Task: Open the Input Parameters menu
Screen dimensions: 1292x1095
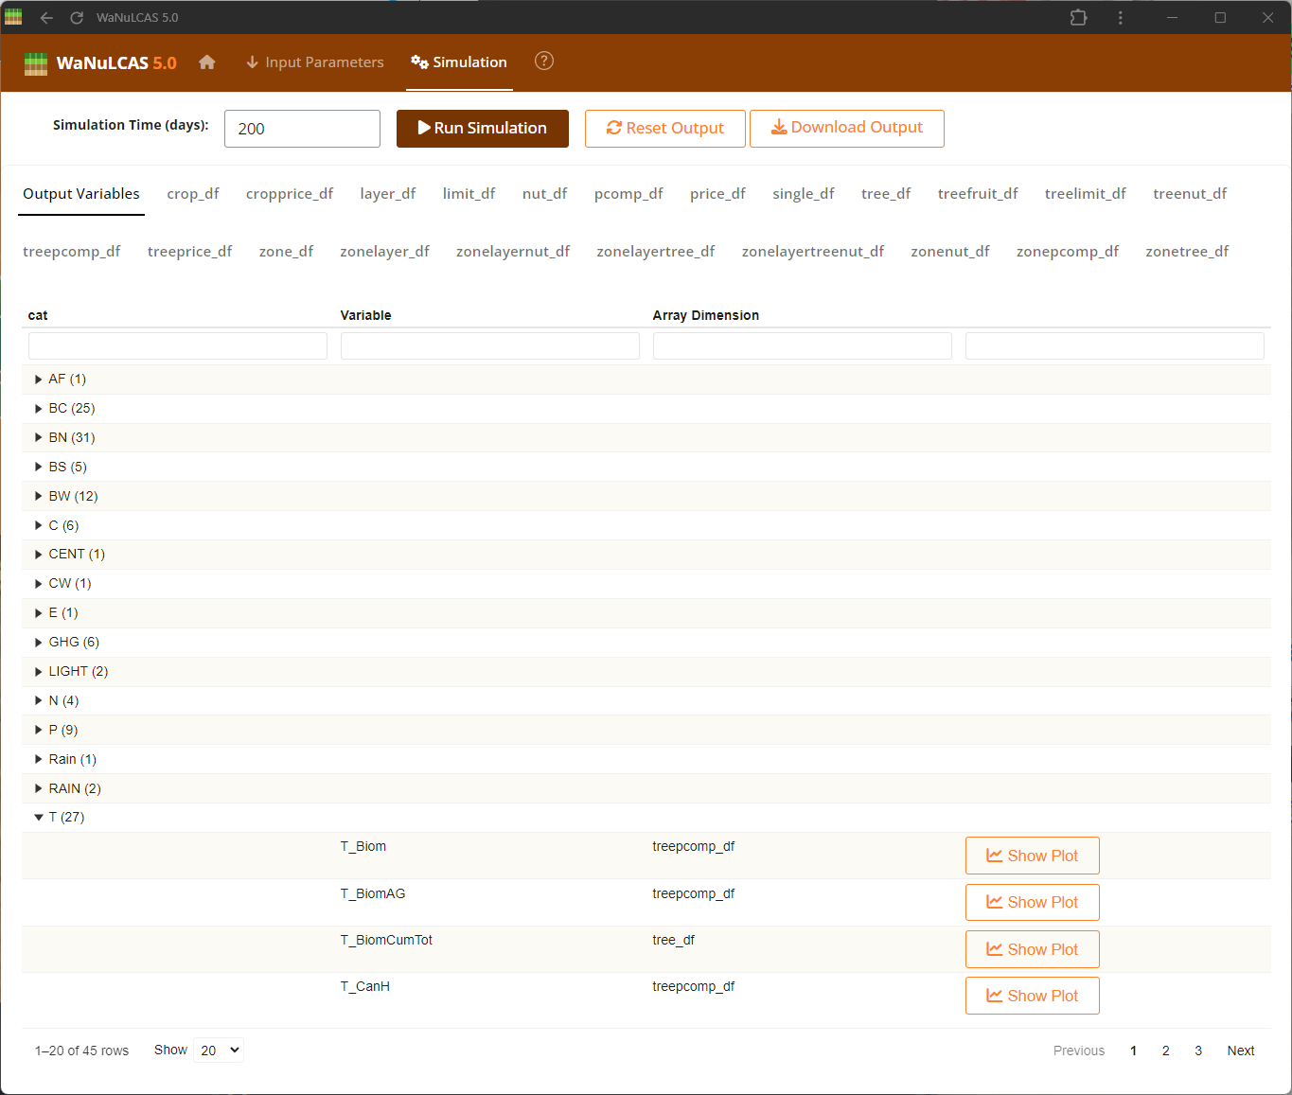Action: (x=314, y=62)
